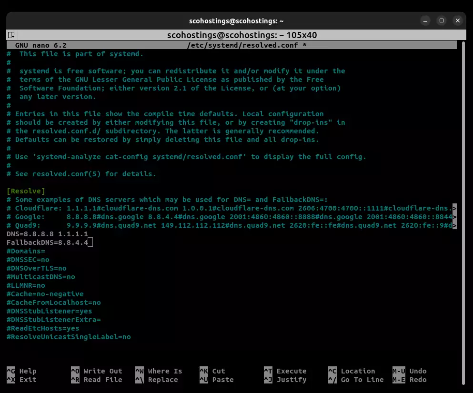Click the #DNSStubListener=yes line
The width and height of the screenshot is (473, 393).
[x=50, y=311]
